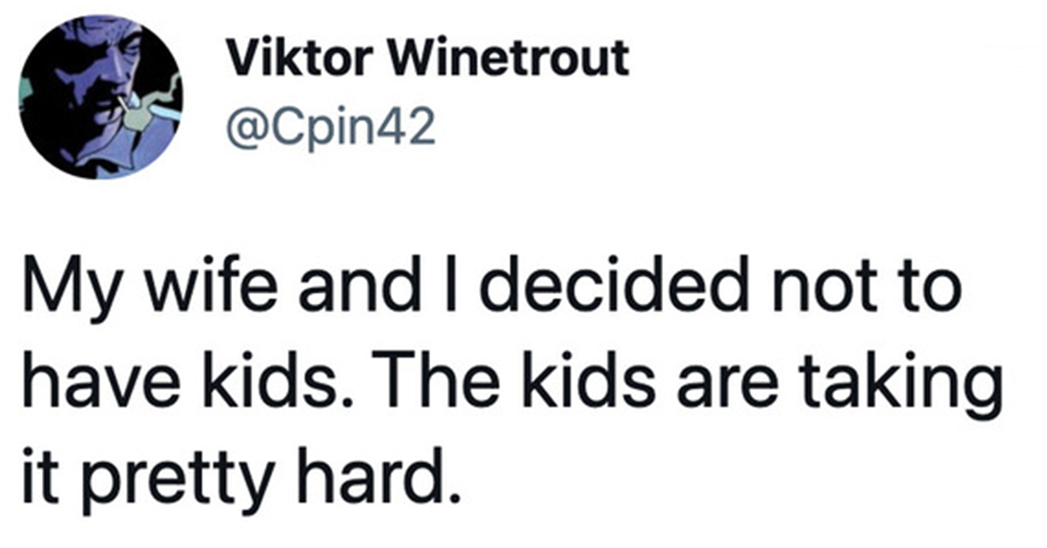Click "kids." before the word "The"

click(280, 388)
